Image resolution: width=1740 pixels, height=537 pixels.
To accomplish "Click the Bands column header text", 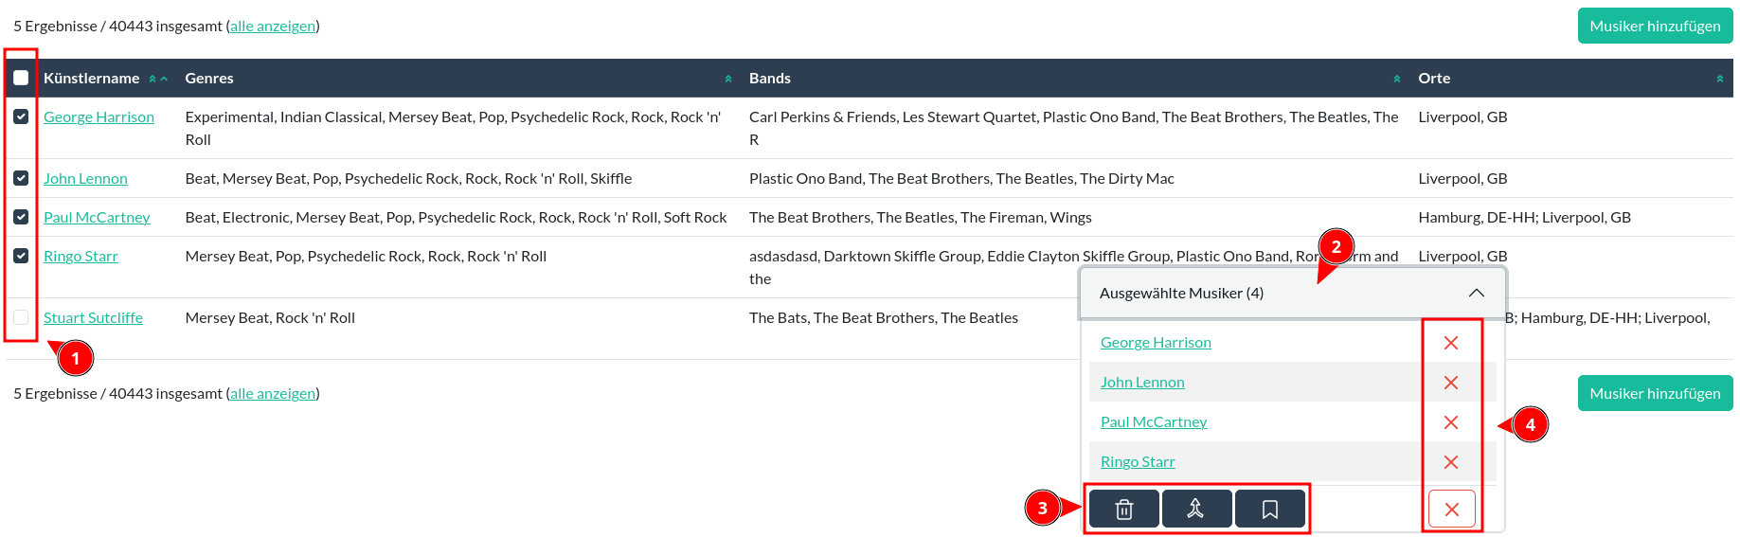I will [x=770, y=79].
